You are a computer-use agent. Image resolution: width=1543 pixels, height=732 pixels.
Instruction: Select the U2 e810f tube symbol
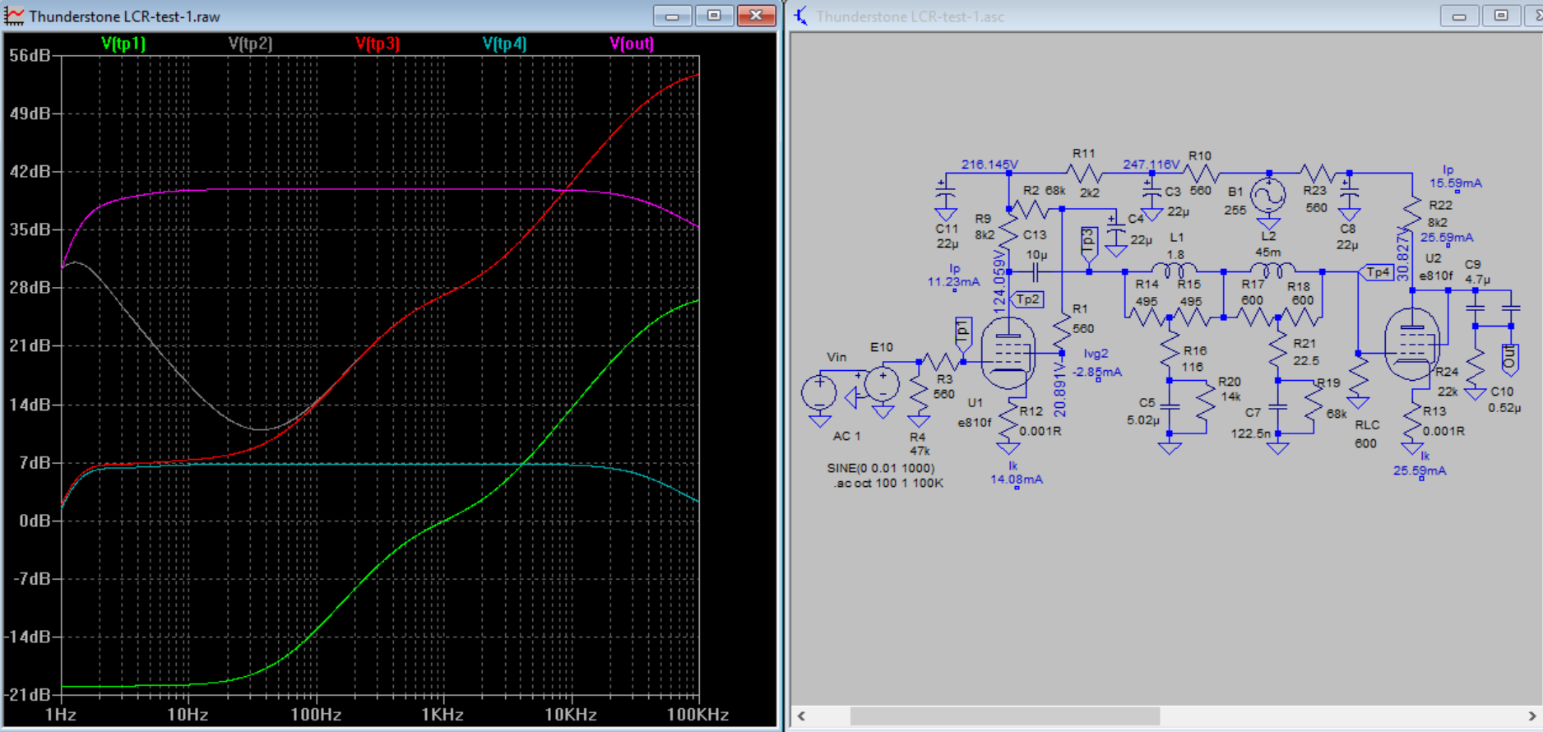[x=1412, y=344]
